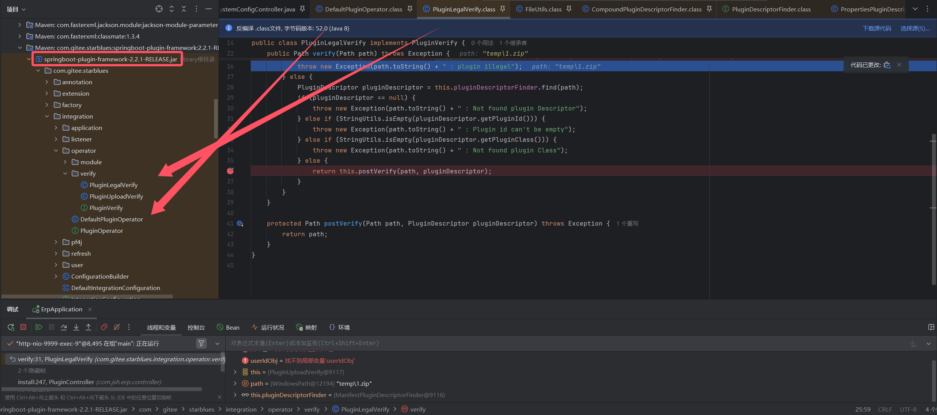Open the View Breakpoints dialog
This screenshot has height=415, width=937.
click(x=104, y=327)
